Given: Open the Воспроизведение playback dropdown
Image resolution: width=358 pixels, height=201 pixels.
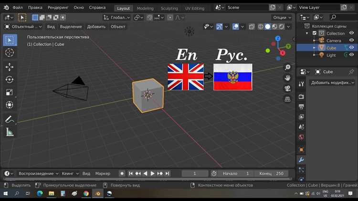Looking at the screenshot, I should coord(38,174).
